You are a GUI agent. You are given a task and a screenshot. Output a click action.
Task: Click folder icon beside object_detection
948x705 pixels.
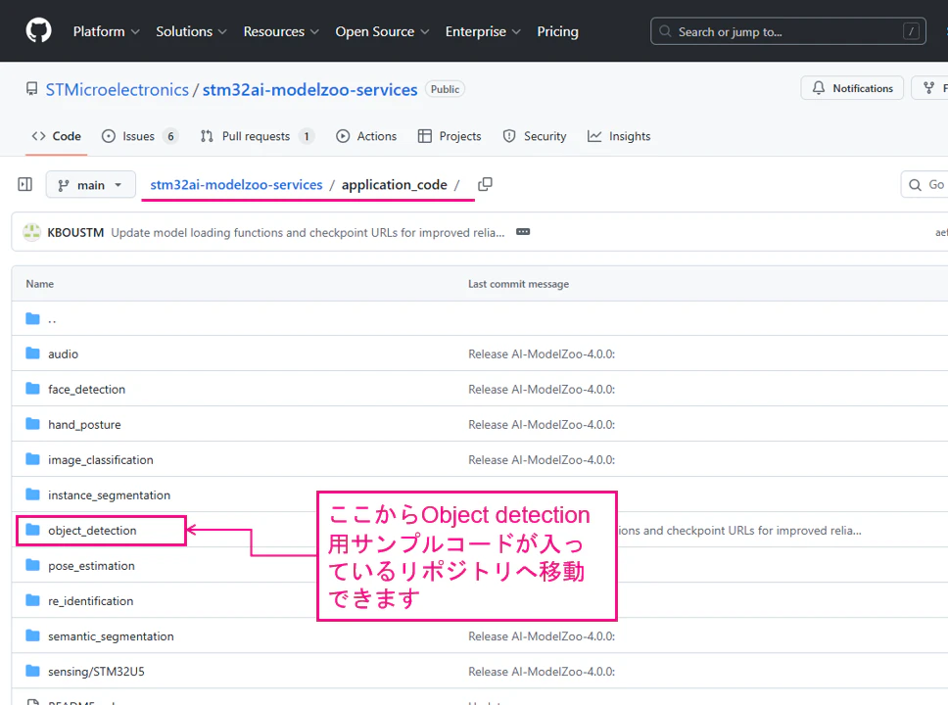32,530
